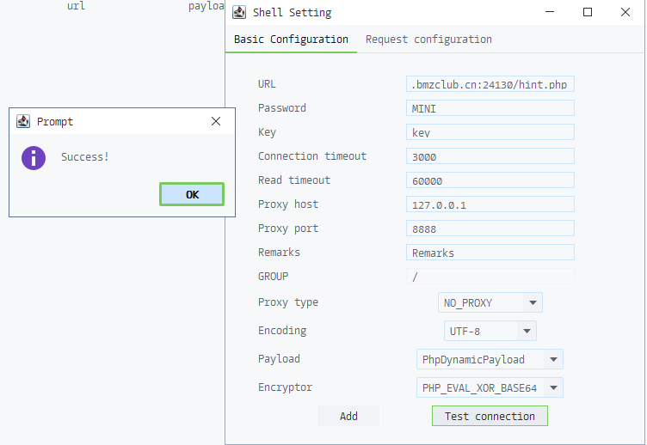Click the Add button
647x445 pixels.
[348, 416]
